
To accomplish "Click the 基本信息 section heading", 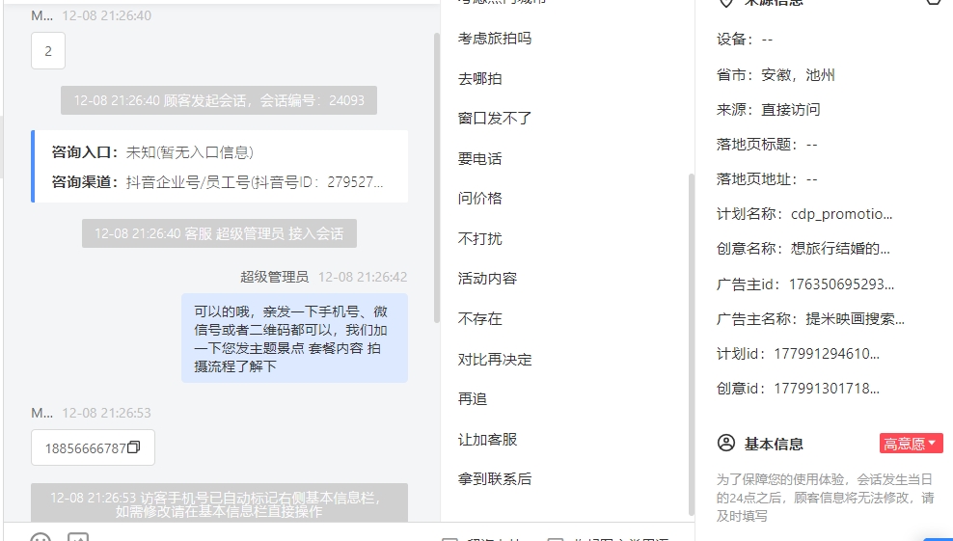I will tap(774, 444).
